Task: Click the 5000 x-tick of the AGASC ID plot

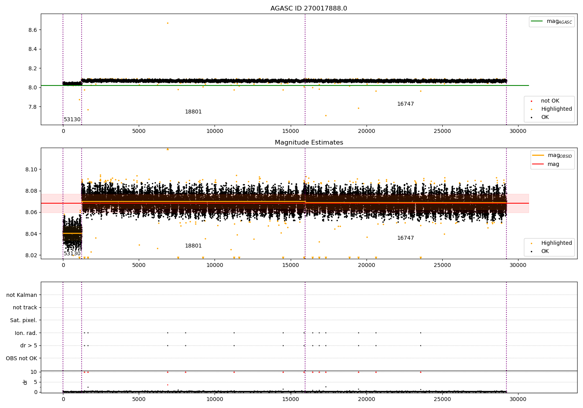Action: click(139, 131)
